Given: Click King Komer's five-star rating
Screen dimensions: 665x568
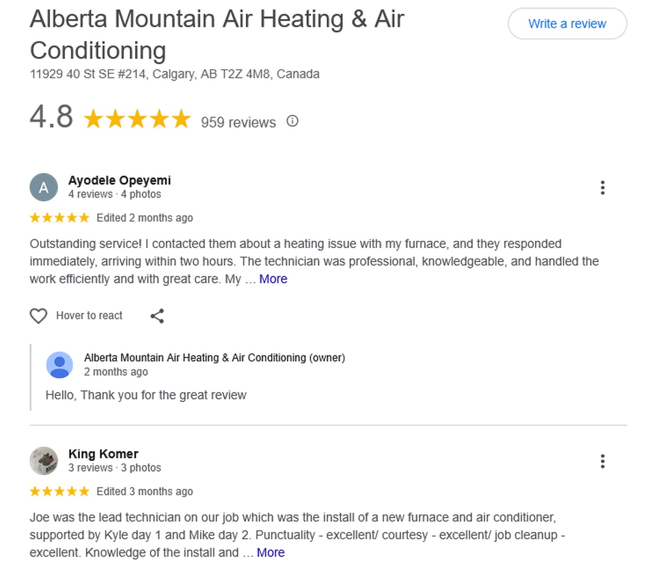Looking at the screenshot, I should (60, 492).
